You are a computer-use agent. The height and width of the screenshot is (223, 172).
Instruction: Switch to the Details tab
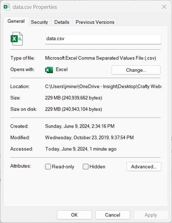pos(62,22)
